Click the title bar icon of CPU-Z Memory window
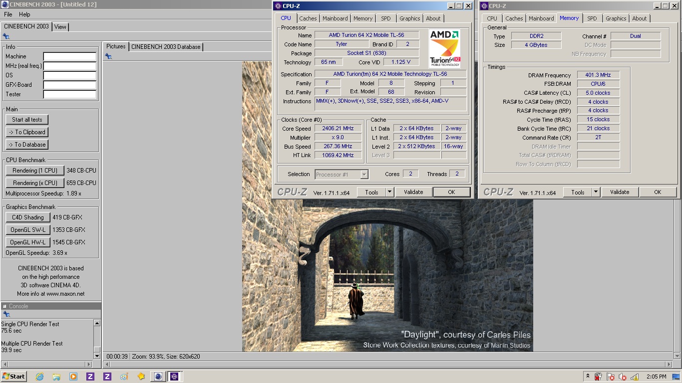The width and height of the screenshot is (682, 383). pos(484,6)
